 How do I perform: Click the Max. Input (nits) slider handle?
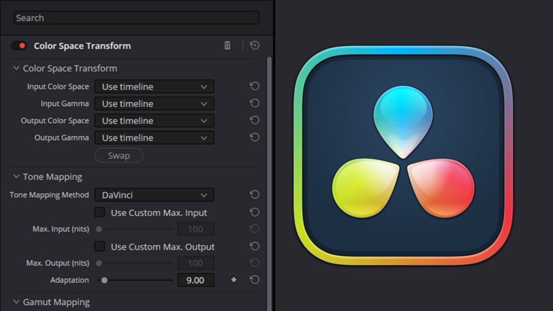coord(99,229)
